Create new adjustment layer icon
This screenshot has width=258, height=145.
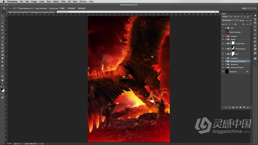tap(237, 107)
